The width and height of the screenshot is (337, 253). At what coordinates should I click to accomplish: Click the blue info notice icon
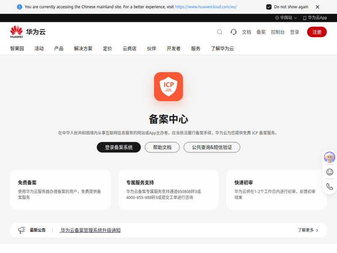click(19, 7)
